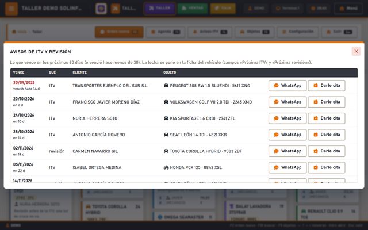This screenshot has height=230, width=368.
Task: Click car icon next to Volkswagen Golf VII
Action: coord(166,102)
